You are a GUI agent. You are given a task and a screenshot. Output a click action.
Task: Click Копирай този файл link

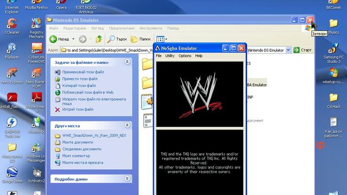79,86
